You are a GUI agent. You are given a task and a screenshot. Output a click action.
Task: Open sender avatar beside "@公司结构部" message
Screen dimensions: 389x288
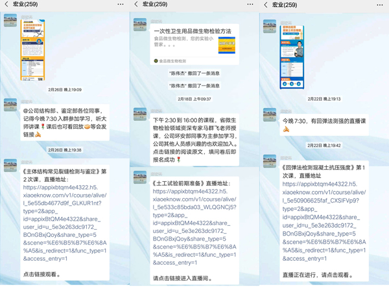pos(10,105)
